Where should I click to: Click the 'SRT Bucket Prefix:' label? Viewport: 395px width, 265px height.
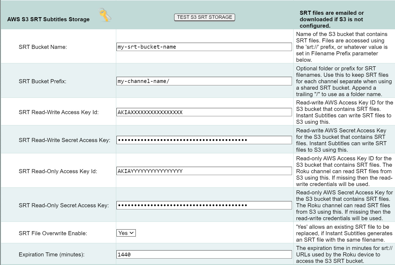42,81
